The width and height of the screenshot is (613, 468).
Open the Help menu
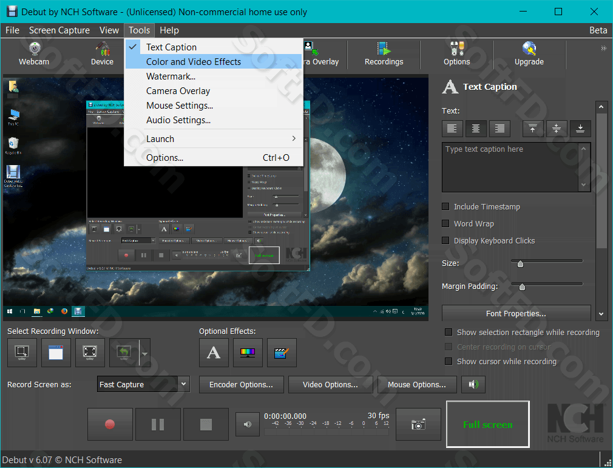coord(169,30)
